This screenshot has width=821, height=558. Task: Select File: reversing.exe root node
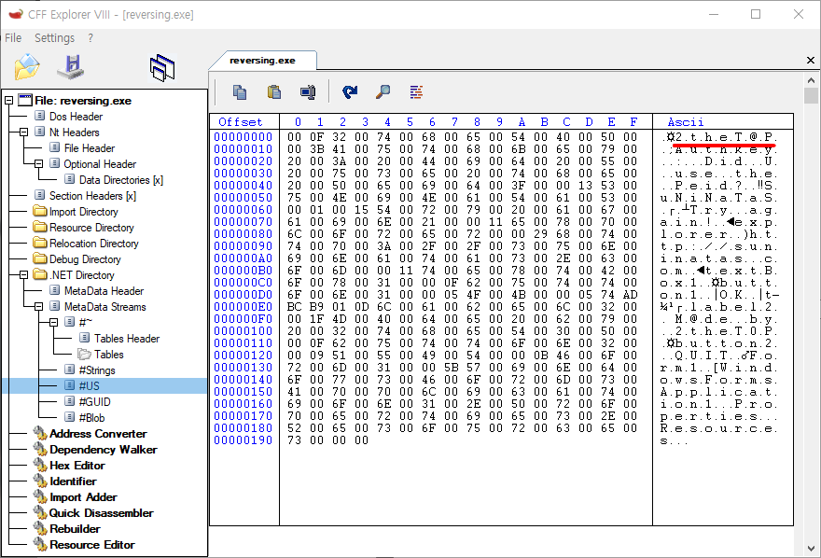pos(83,100)
